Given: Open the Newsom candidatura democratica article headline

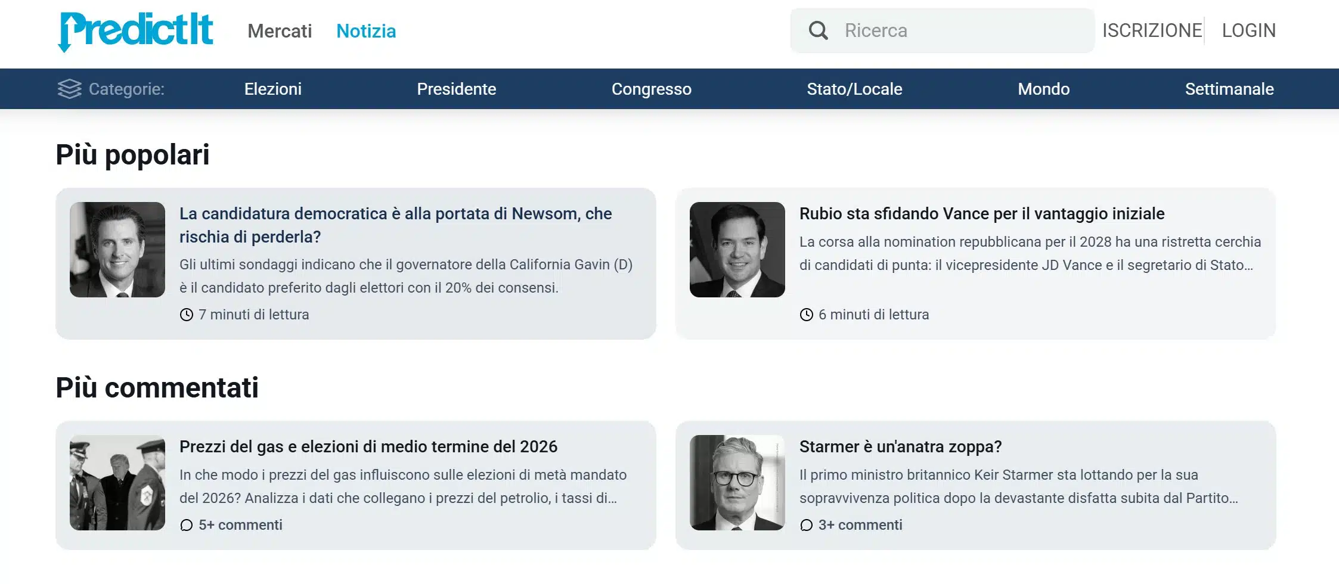Looking at the screenshot, I should pyautogui.click(x=396, y=225).
